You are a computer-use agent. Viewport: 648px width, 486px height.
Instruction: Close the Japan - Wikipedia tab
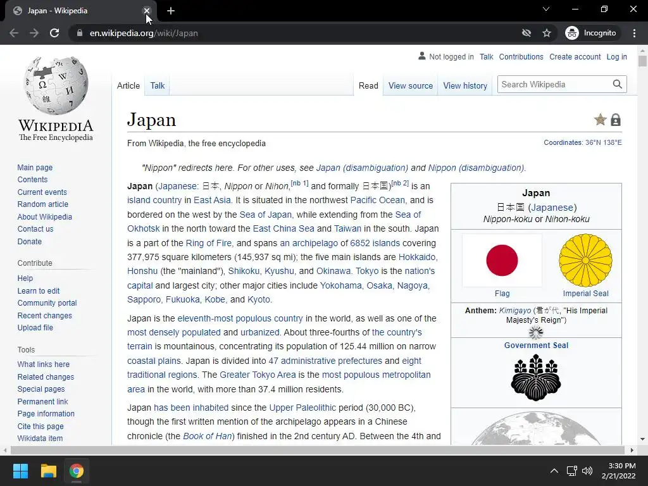(146, 11)
